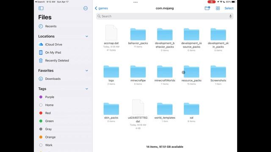Image resolution: width=271 pixels, height=152 pixels.
Task: Open the development_skin_packs folder
Action: (x=218, y=34)
